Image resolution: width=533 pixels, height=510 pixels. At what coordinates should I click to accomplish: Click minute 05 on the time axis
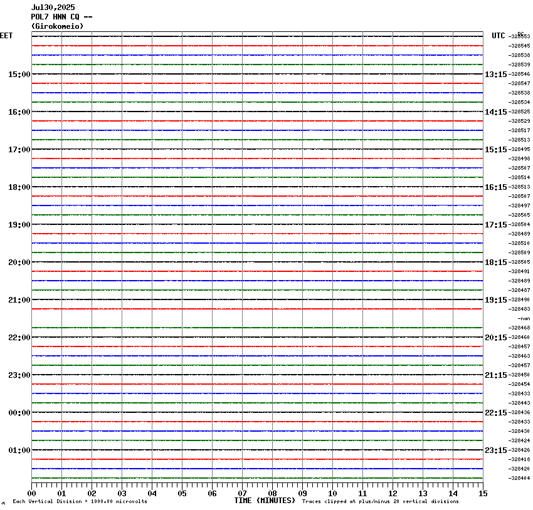coord(182,494)
